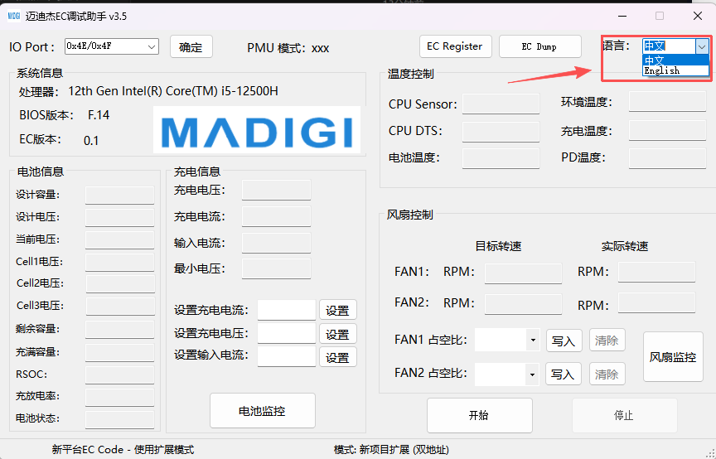Click the EC Dump button
Viewport: 716px width, 459px height.
pyautogui.click(x=539, y=46)
